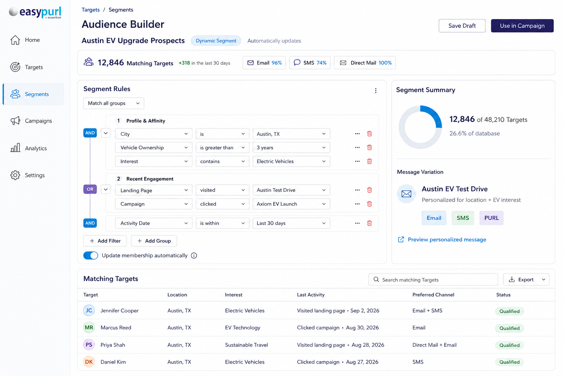This screenshot has height=376, width=564.
Task: Toggle the AND operator on Profile group
Action: 90,133
